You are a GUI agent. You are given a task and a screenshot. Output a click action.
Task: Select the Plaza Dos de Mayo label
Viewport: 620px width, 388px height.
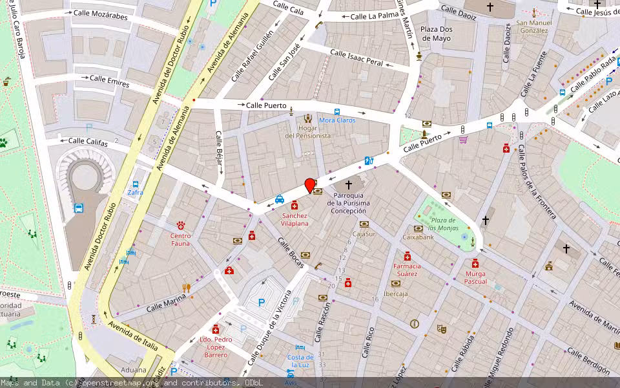[437, 34]
